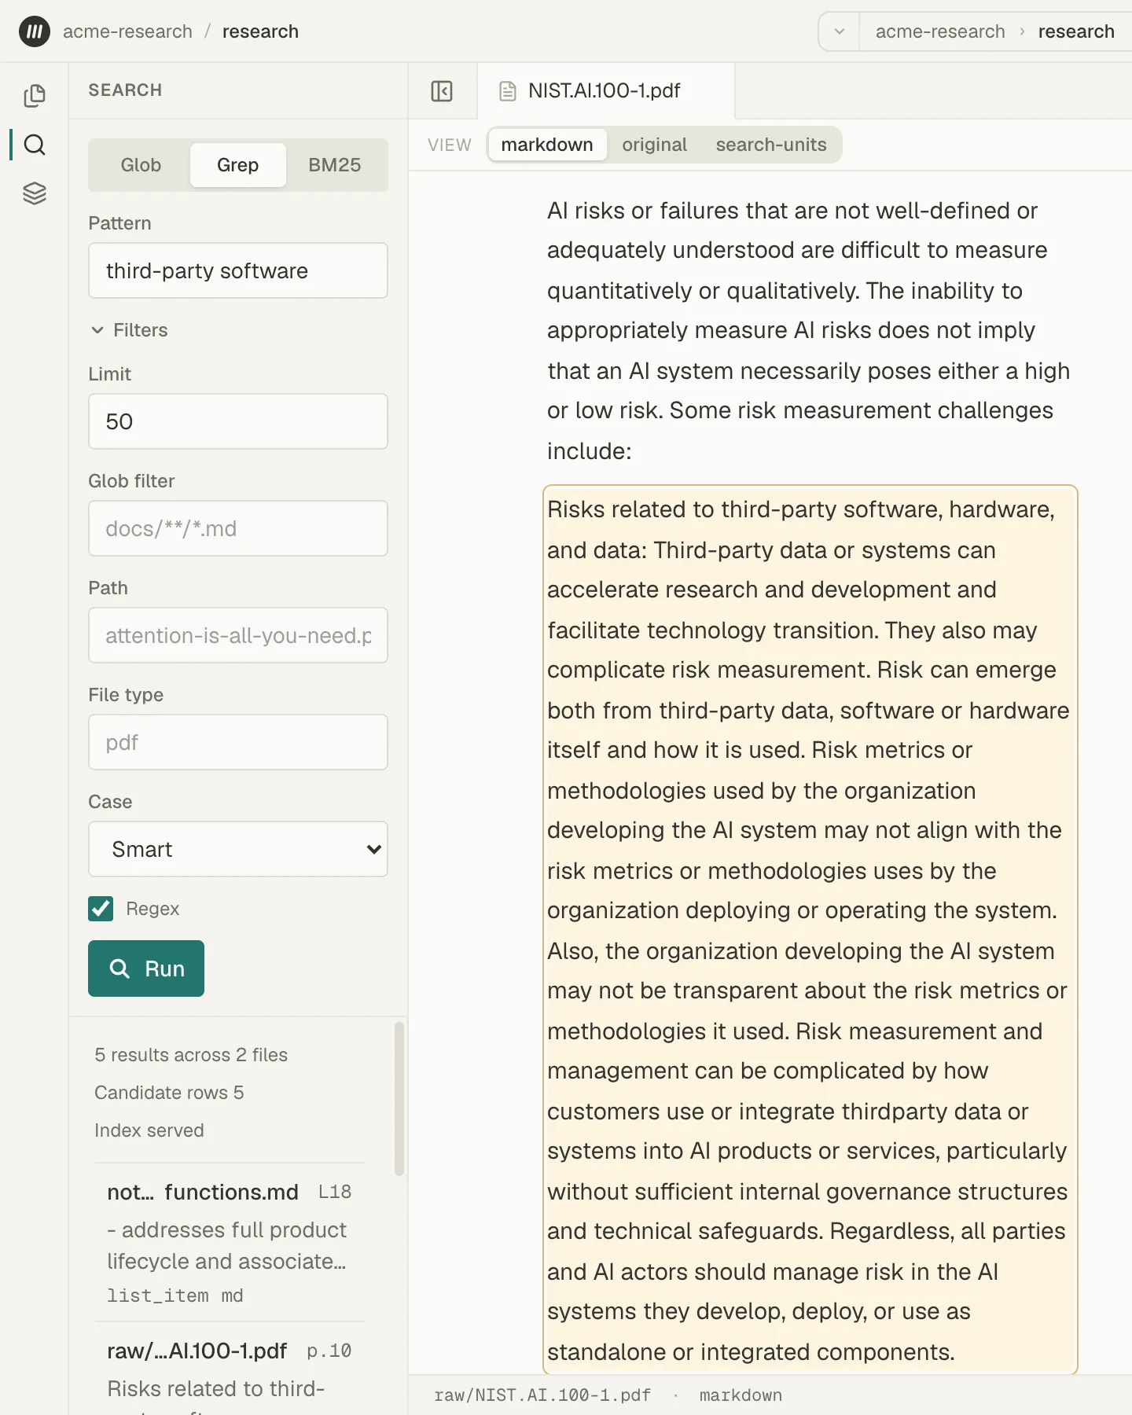Open the Case dropdown
This screenshot has height=1415, width=1132.
[238, 849]
